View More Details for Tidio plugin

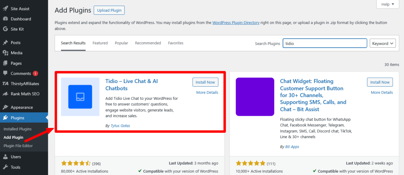207,92
